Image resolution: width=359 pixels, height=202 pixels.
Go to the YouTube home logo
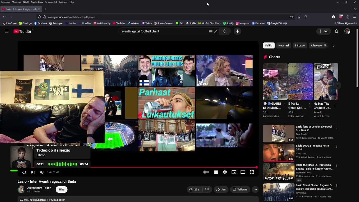pyautogui.click(x=22, y=31)
